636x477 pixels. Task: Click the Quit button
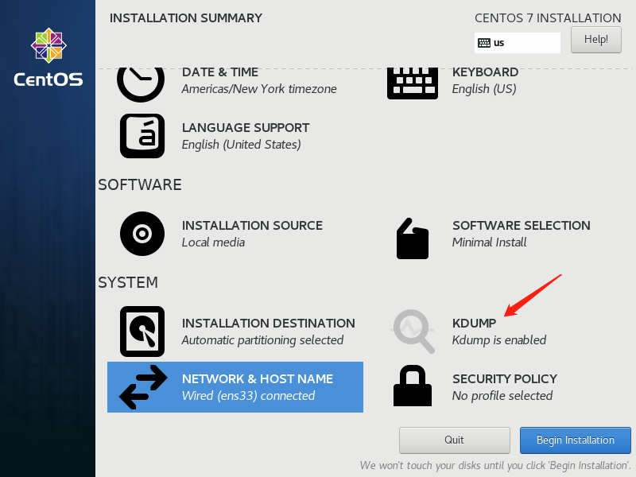[454, 440]
